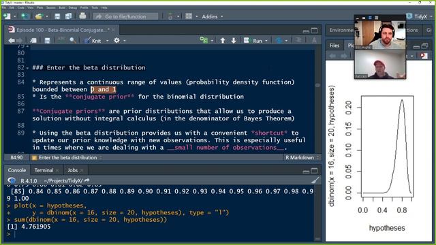
Task: Show previous plot with back arrow
Action: click(332, 56)
